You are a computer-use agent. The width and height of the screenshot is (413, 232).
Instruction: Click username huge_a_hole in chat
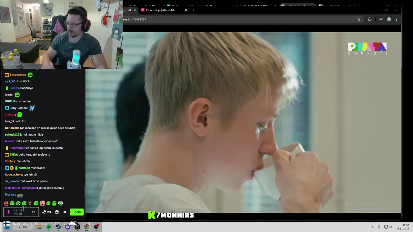14,175
